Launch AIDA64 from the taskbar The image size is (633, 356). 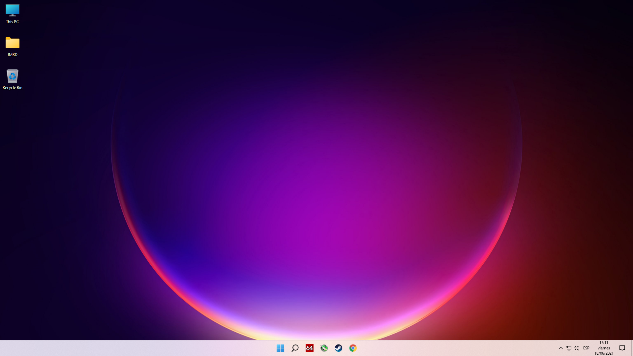[x=309, y=348]
